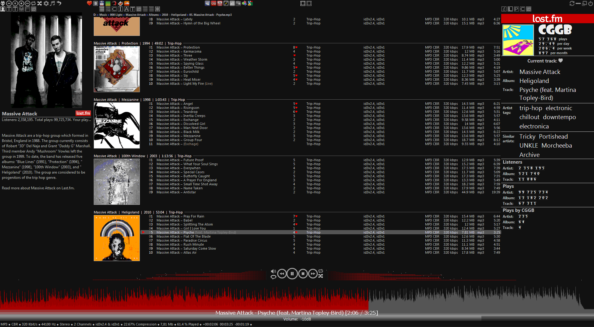Viewport: 594px width, 327px height.
Task: Toggle shuffle in the top-left toolbar
Action: (40, 3)
